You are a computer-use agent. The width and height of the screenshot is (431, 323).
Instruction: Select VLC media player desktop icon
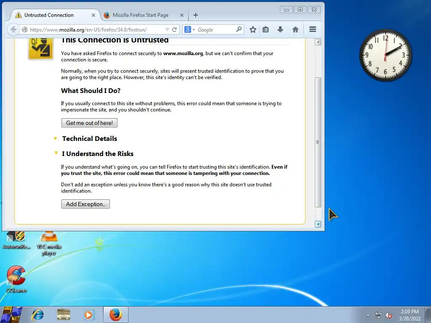(x=49, y=244)
